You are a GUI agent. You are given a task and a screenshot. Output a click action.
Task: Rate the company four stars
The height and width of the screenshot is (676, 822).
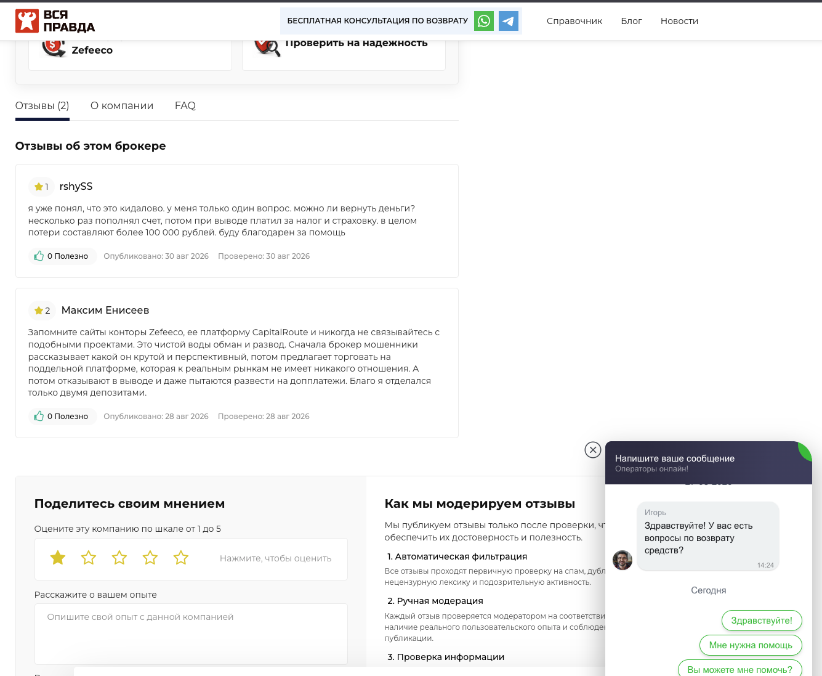(150, 558)
